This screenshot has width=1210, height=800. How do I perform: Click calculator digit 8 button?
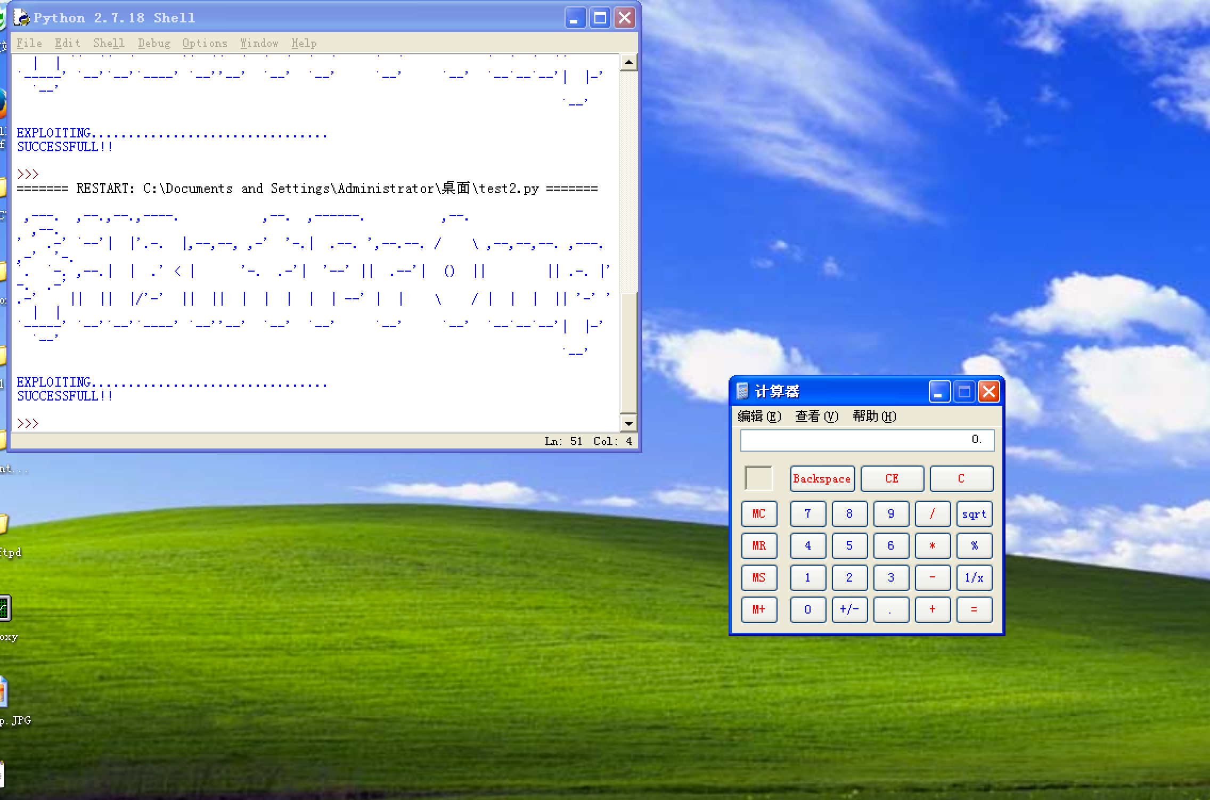849,514
